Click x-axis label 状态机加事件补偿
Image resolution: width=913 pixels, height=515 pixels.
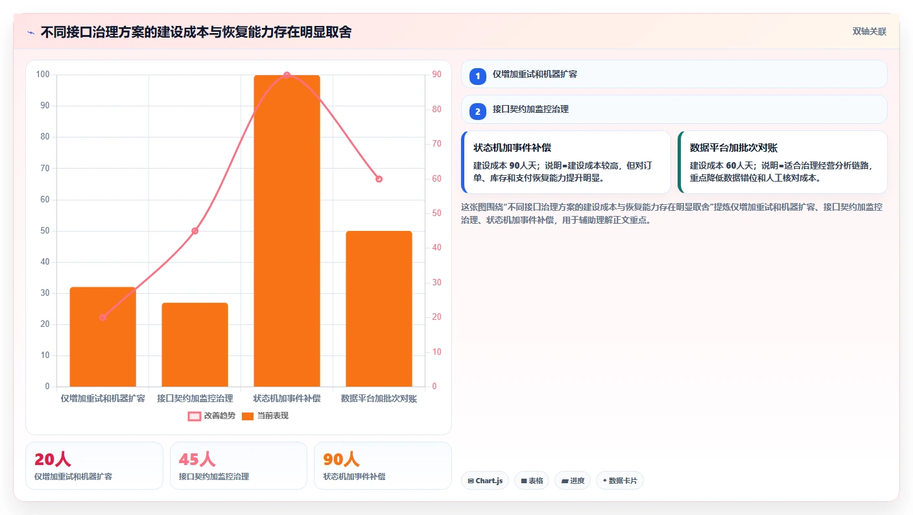coord(287,398)
